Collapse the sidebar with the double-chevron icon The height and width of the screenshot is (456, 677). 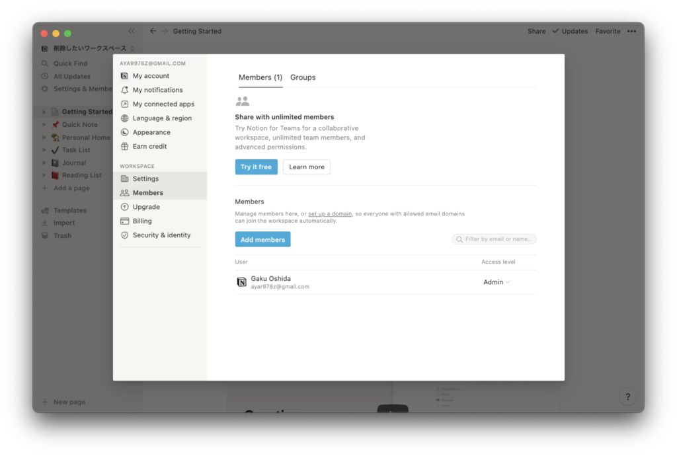pyautogui.click(x=132, y=31)
